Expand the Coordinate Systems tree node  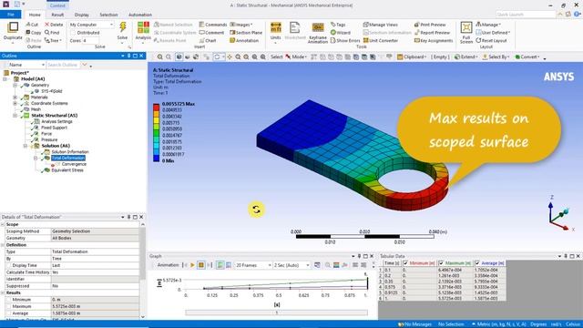[15, 103]
